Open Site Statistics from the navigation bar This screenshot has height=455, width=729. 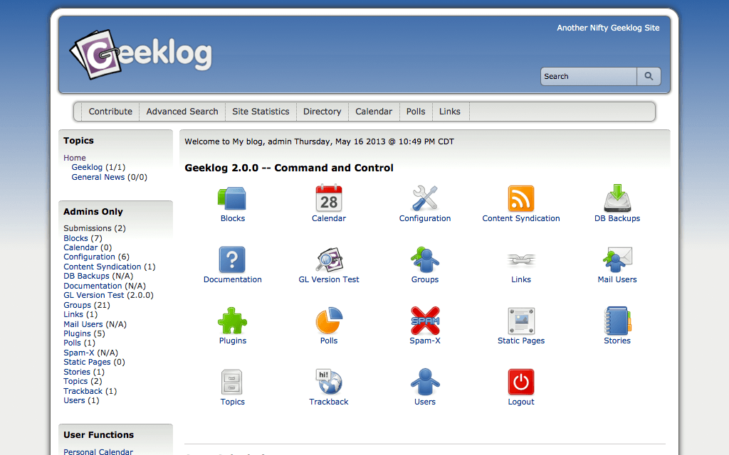tap(261, 112)
